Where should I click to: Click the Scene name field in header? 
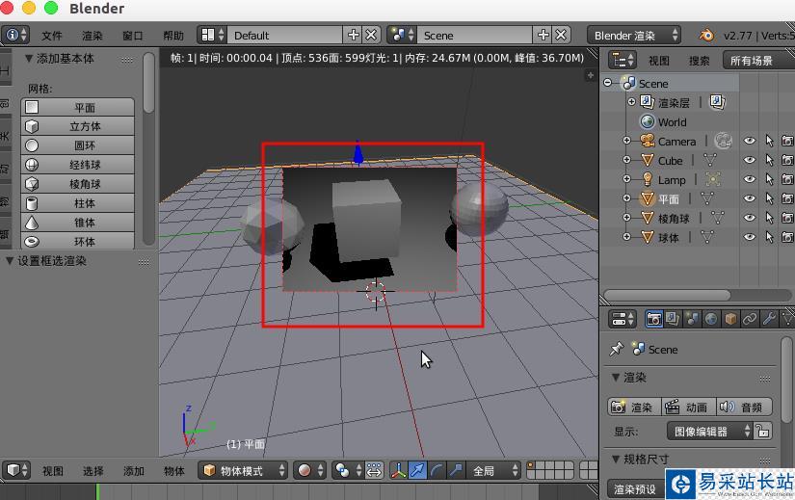pos(474,35)
